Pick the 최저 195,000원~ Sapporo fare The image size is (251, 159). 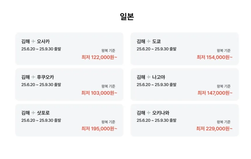point(99,128)
